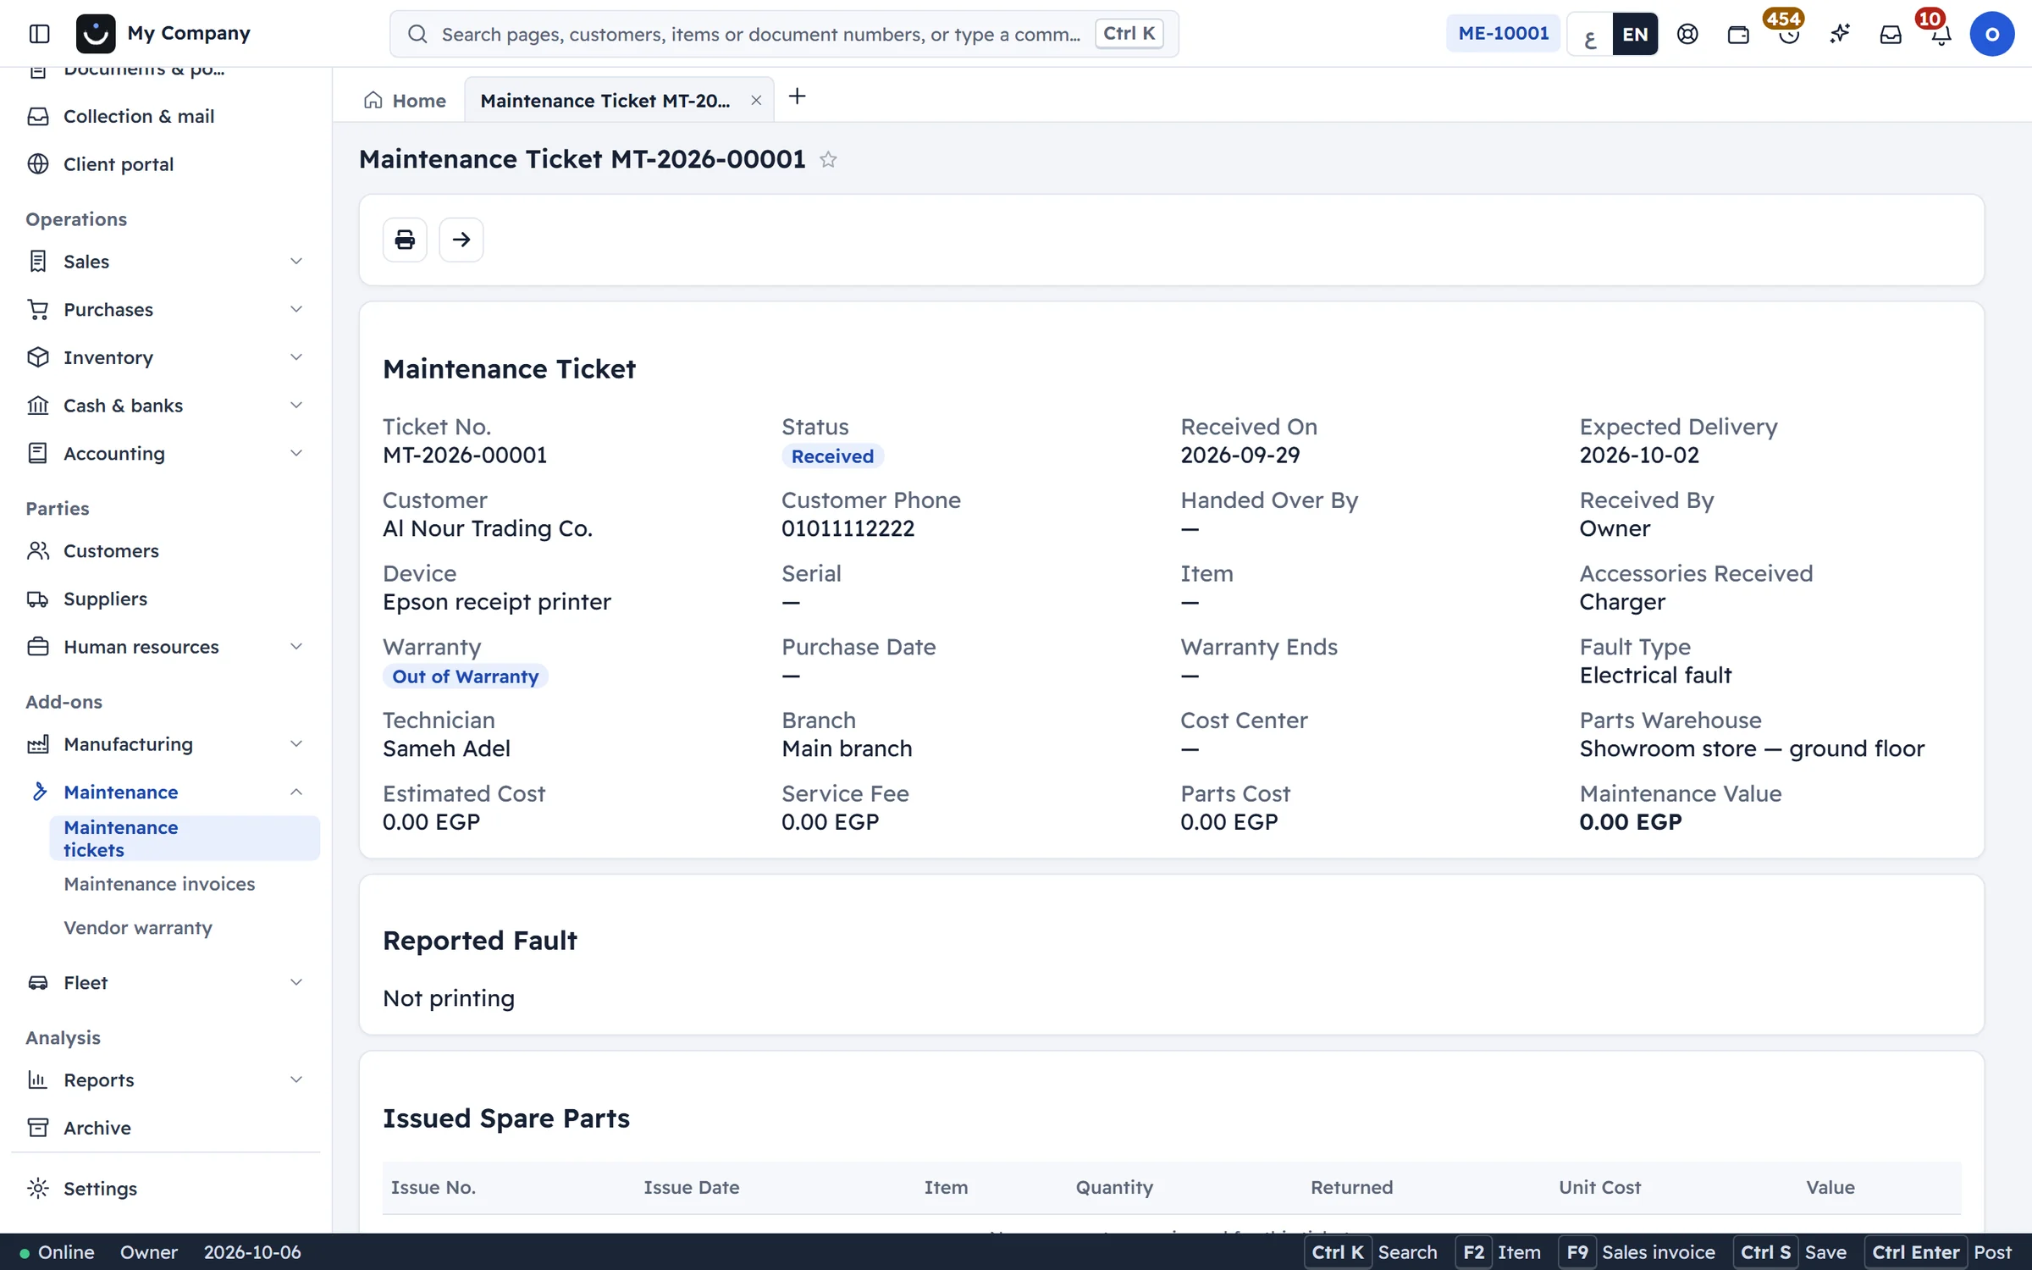Open Collection & mail
Screen dimensions: 2032x1270
point(166,116)
